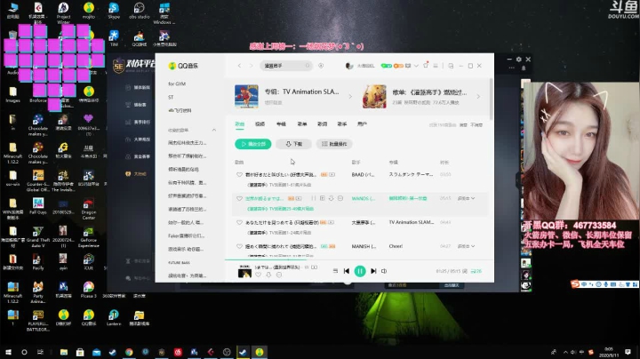Like the 大黒摩季 song row
The height and width of the screenshot is (359, 640).
click(240, 223)
